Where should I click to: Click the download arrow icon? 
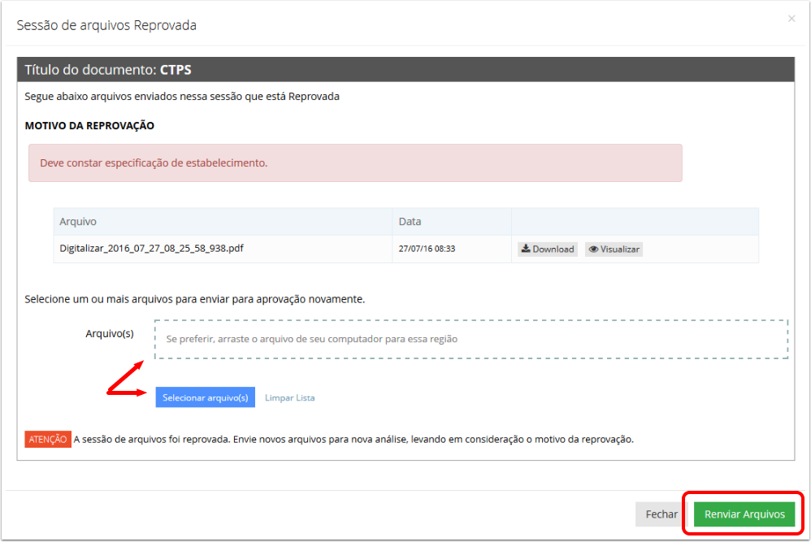[526, 249]
